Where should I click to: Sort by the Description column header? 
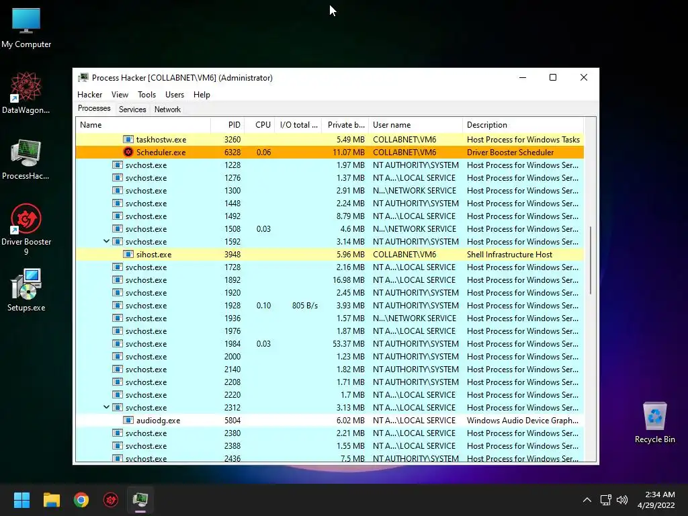[x=523, y=124]
